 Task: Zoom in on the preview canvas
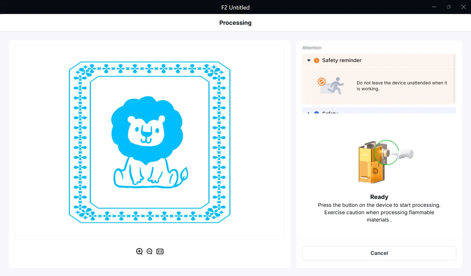[x=139, y=251]
